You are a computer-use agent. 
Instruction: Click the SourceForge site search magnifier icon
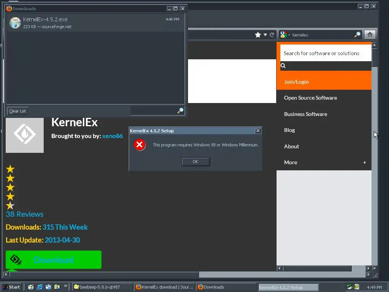[x=283, y=65]
